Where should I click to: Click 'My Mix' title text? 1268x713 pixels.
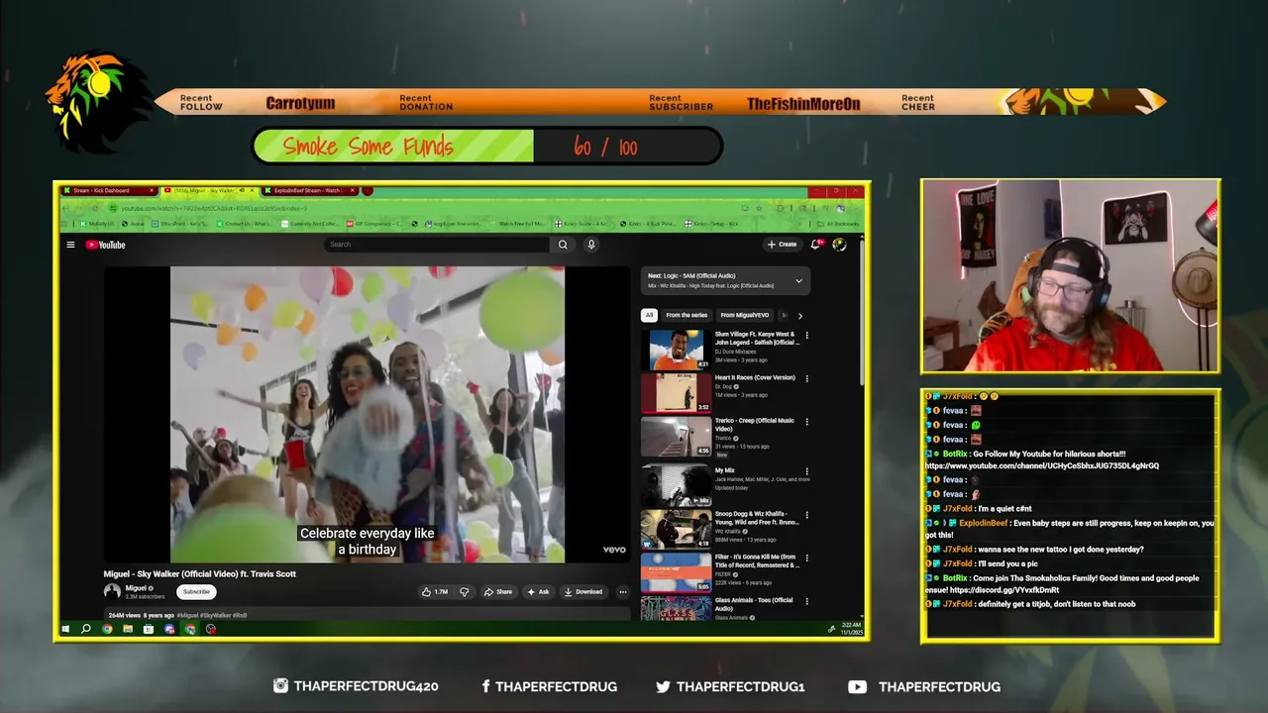(725, 470)
